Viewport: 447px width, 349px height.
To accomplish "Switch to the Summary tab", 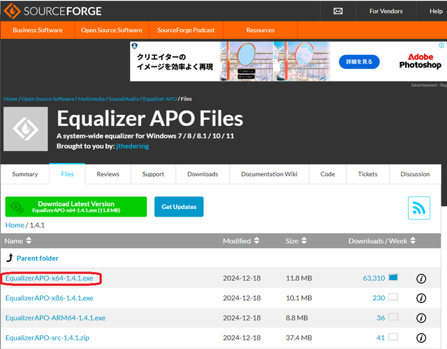I will coord(25,174).
